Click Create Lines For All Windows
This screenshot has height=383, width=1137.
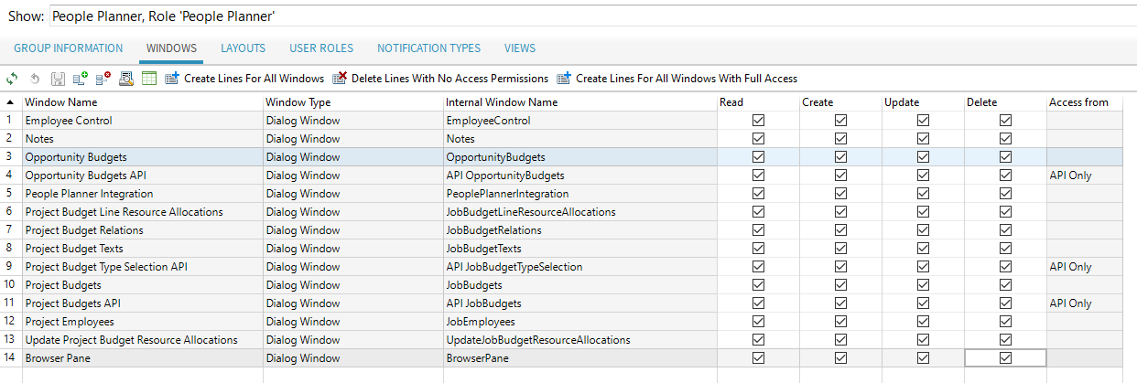pos(244,79)
